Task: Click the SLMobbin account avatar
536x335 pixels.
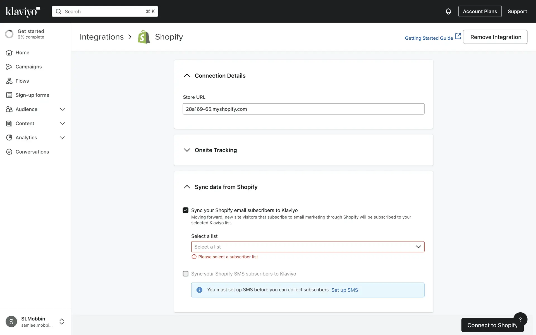Action: coord(11,322)
